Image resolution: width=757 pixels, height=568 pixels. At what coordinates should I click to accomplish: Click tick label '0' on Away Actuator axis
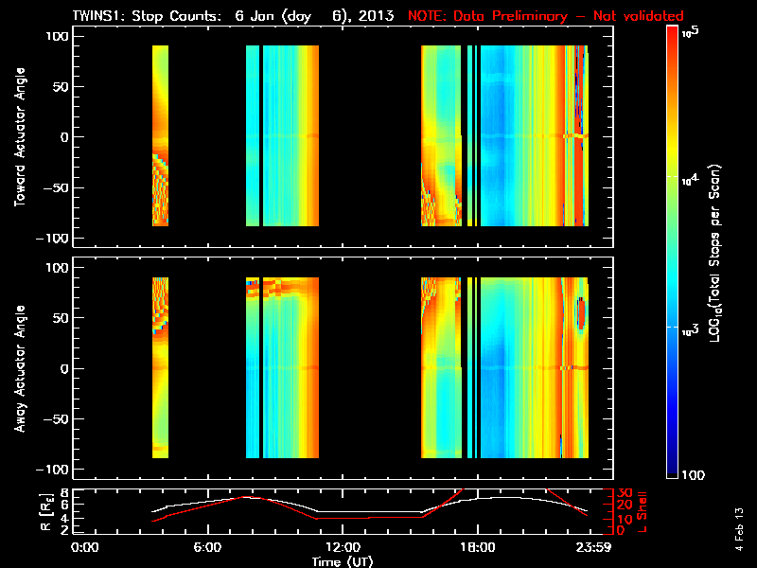[x=65, y=368]
